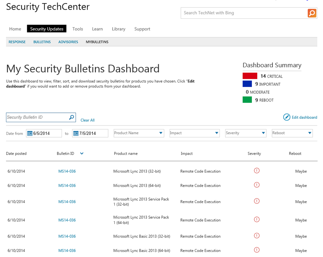323x257 pixels.
Task: Open the Reboot filter dropdown
Action: tap(309, 133)
